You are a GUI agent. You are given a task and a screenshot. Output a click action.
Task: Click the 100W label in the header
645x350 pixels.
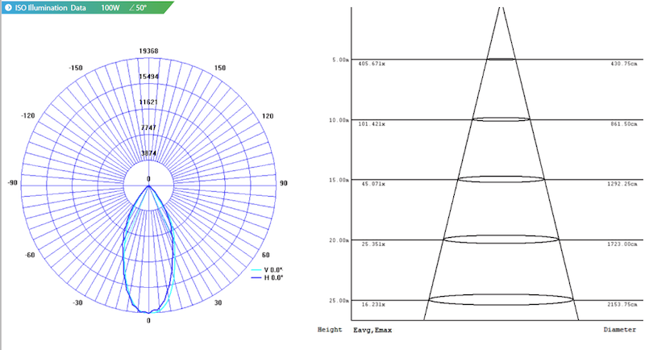click(x=110, y=7)
